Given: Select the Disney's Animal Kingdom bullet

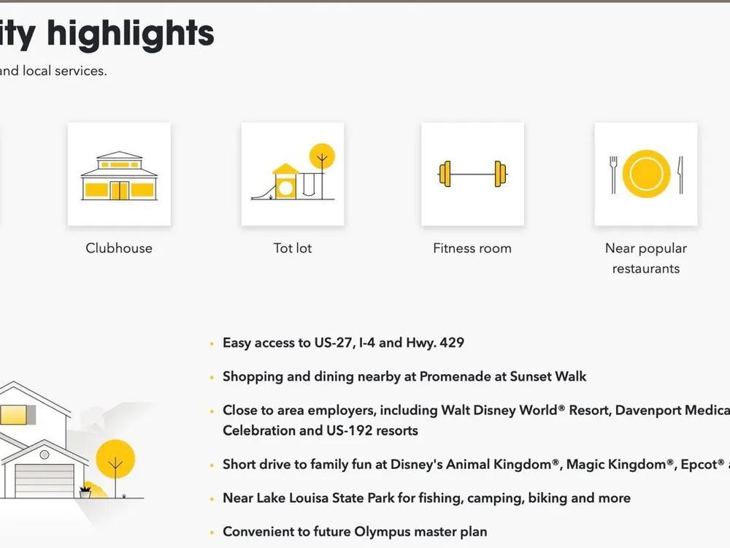Looking at the screenshot, I should (476, 465).
